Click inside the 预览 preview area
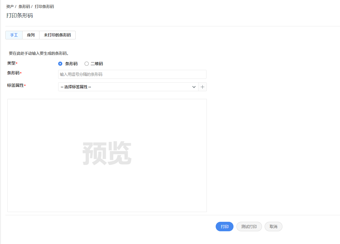 click(107, 155)
